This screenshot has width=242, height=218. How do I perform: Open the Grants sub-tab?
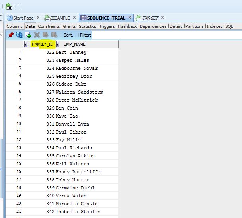point(69,26)
